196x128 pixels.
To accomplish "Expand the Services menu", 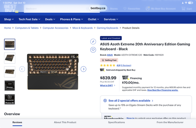I will tap(111, 19).
